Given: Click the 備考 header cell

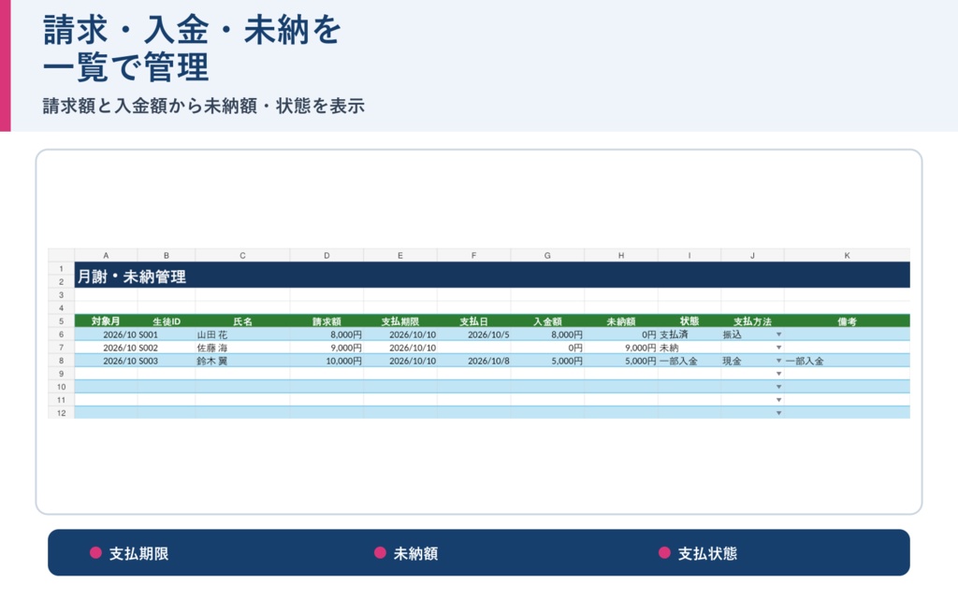Looking at the screenshot, I should coord(847,321).
